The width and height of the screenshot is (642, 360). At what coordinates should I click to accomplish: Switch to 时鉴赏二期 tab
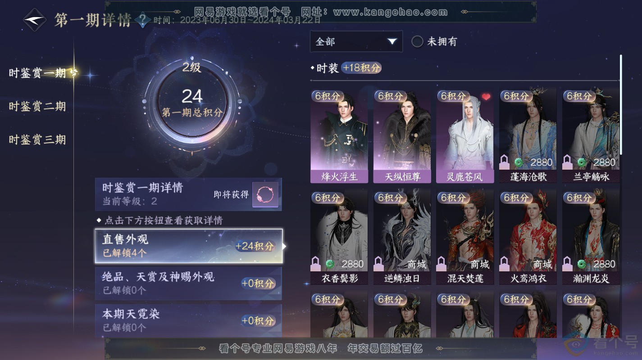pos(37,107)
